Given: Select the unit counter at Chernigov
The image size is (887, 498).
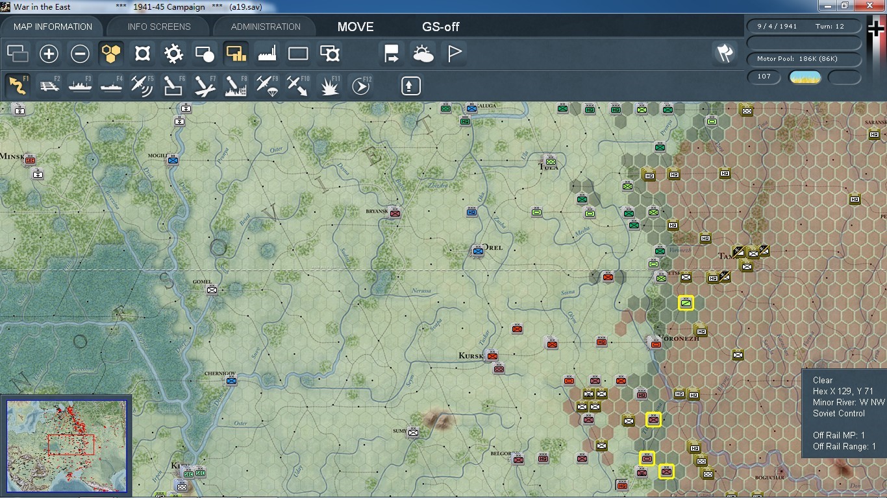Looking at the screenshot, I should point(231,381).
